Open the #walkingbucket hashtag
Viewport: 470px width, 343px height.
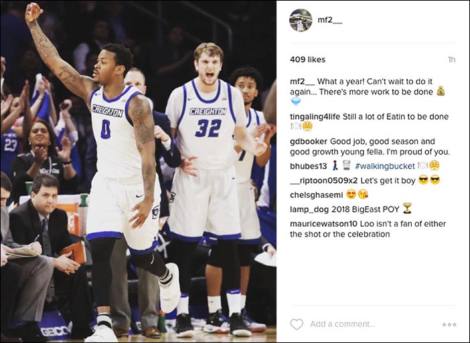point(385,166)
